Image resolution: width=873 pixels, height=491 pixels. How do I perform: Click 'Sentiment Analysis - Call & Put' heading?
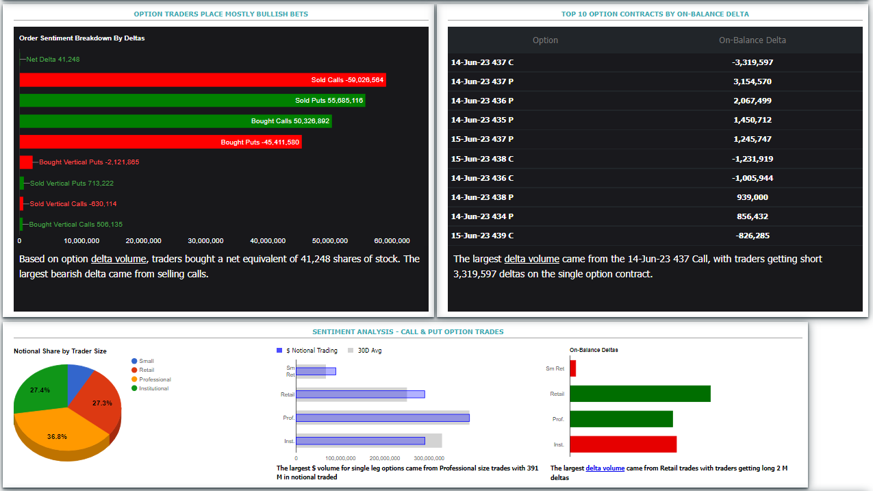click(x=408, y=331)
